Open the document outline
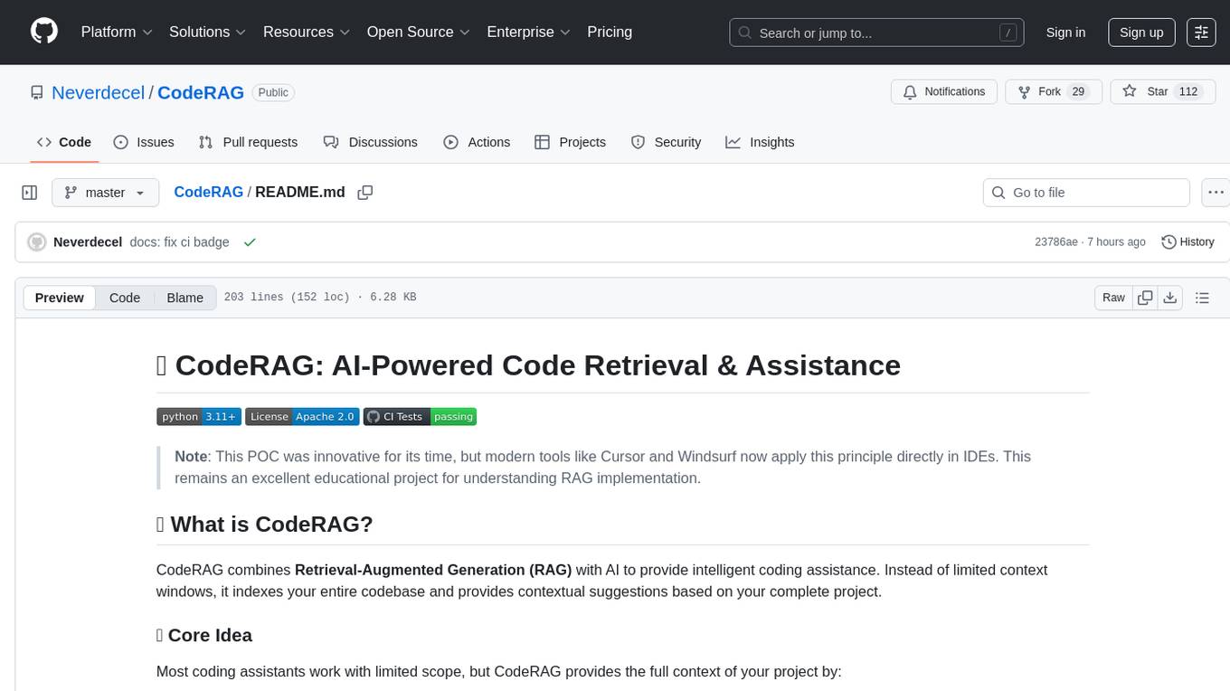The image size is (1230, 691). point(1202,298)
